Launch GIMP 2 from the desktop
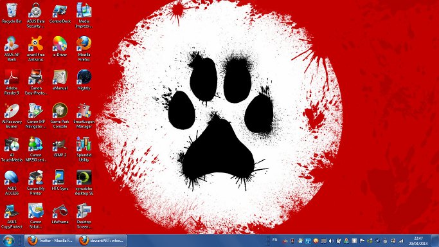The height and width of the screenshot is (247, 439). point(60,147)
